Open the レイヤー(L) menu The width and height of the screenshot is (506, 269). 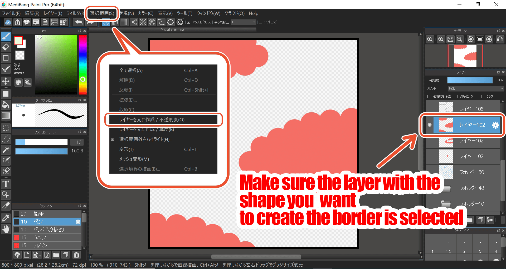coord(53,13)
